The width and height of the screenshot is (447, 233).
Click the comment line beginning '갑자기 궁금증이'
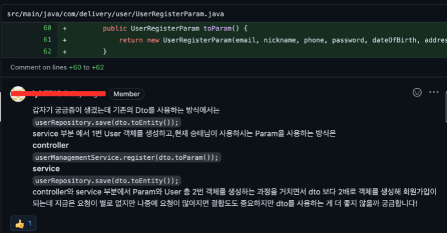[126, 110]
